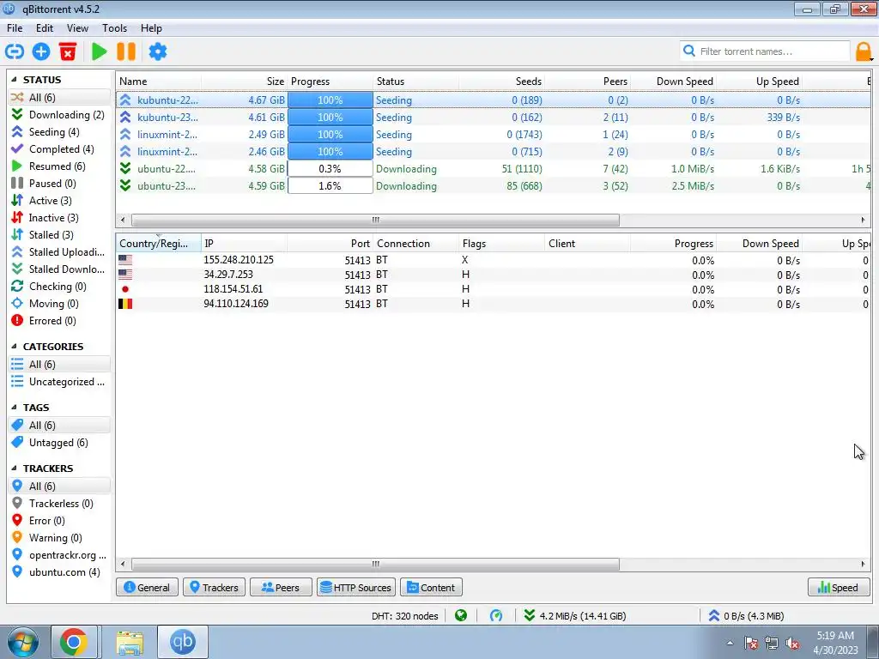Show hidden tray icons arrow
The height and width of the screenshot is (659, 879).
point(730,644)
